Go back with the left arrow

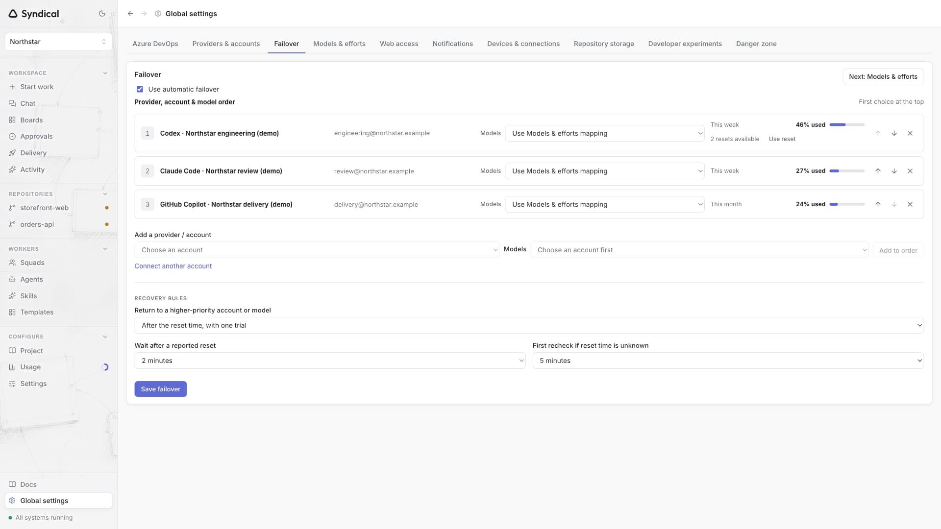pos(130,14)
